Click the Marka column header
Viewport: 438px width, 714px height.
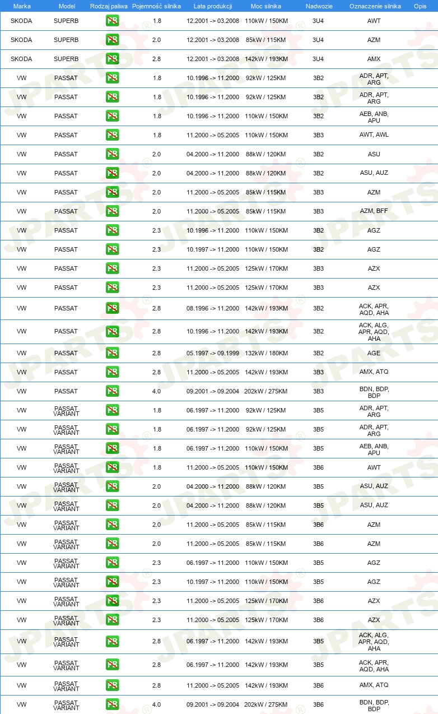point(22,6)
